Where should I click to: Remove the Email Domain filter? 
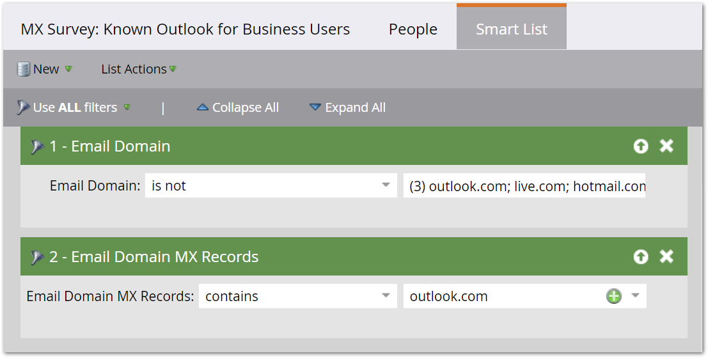(x=666, y=146)
